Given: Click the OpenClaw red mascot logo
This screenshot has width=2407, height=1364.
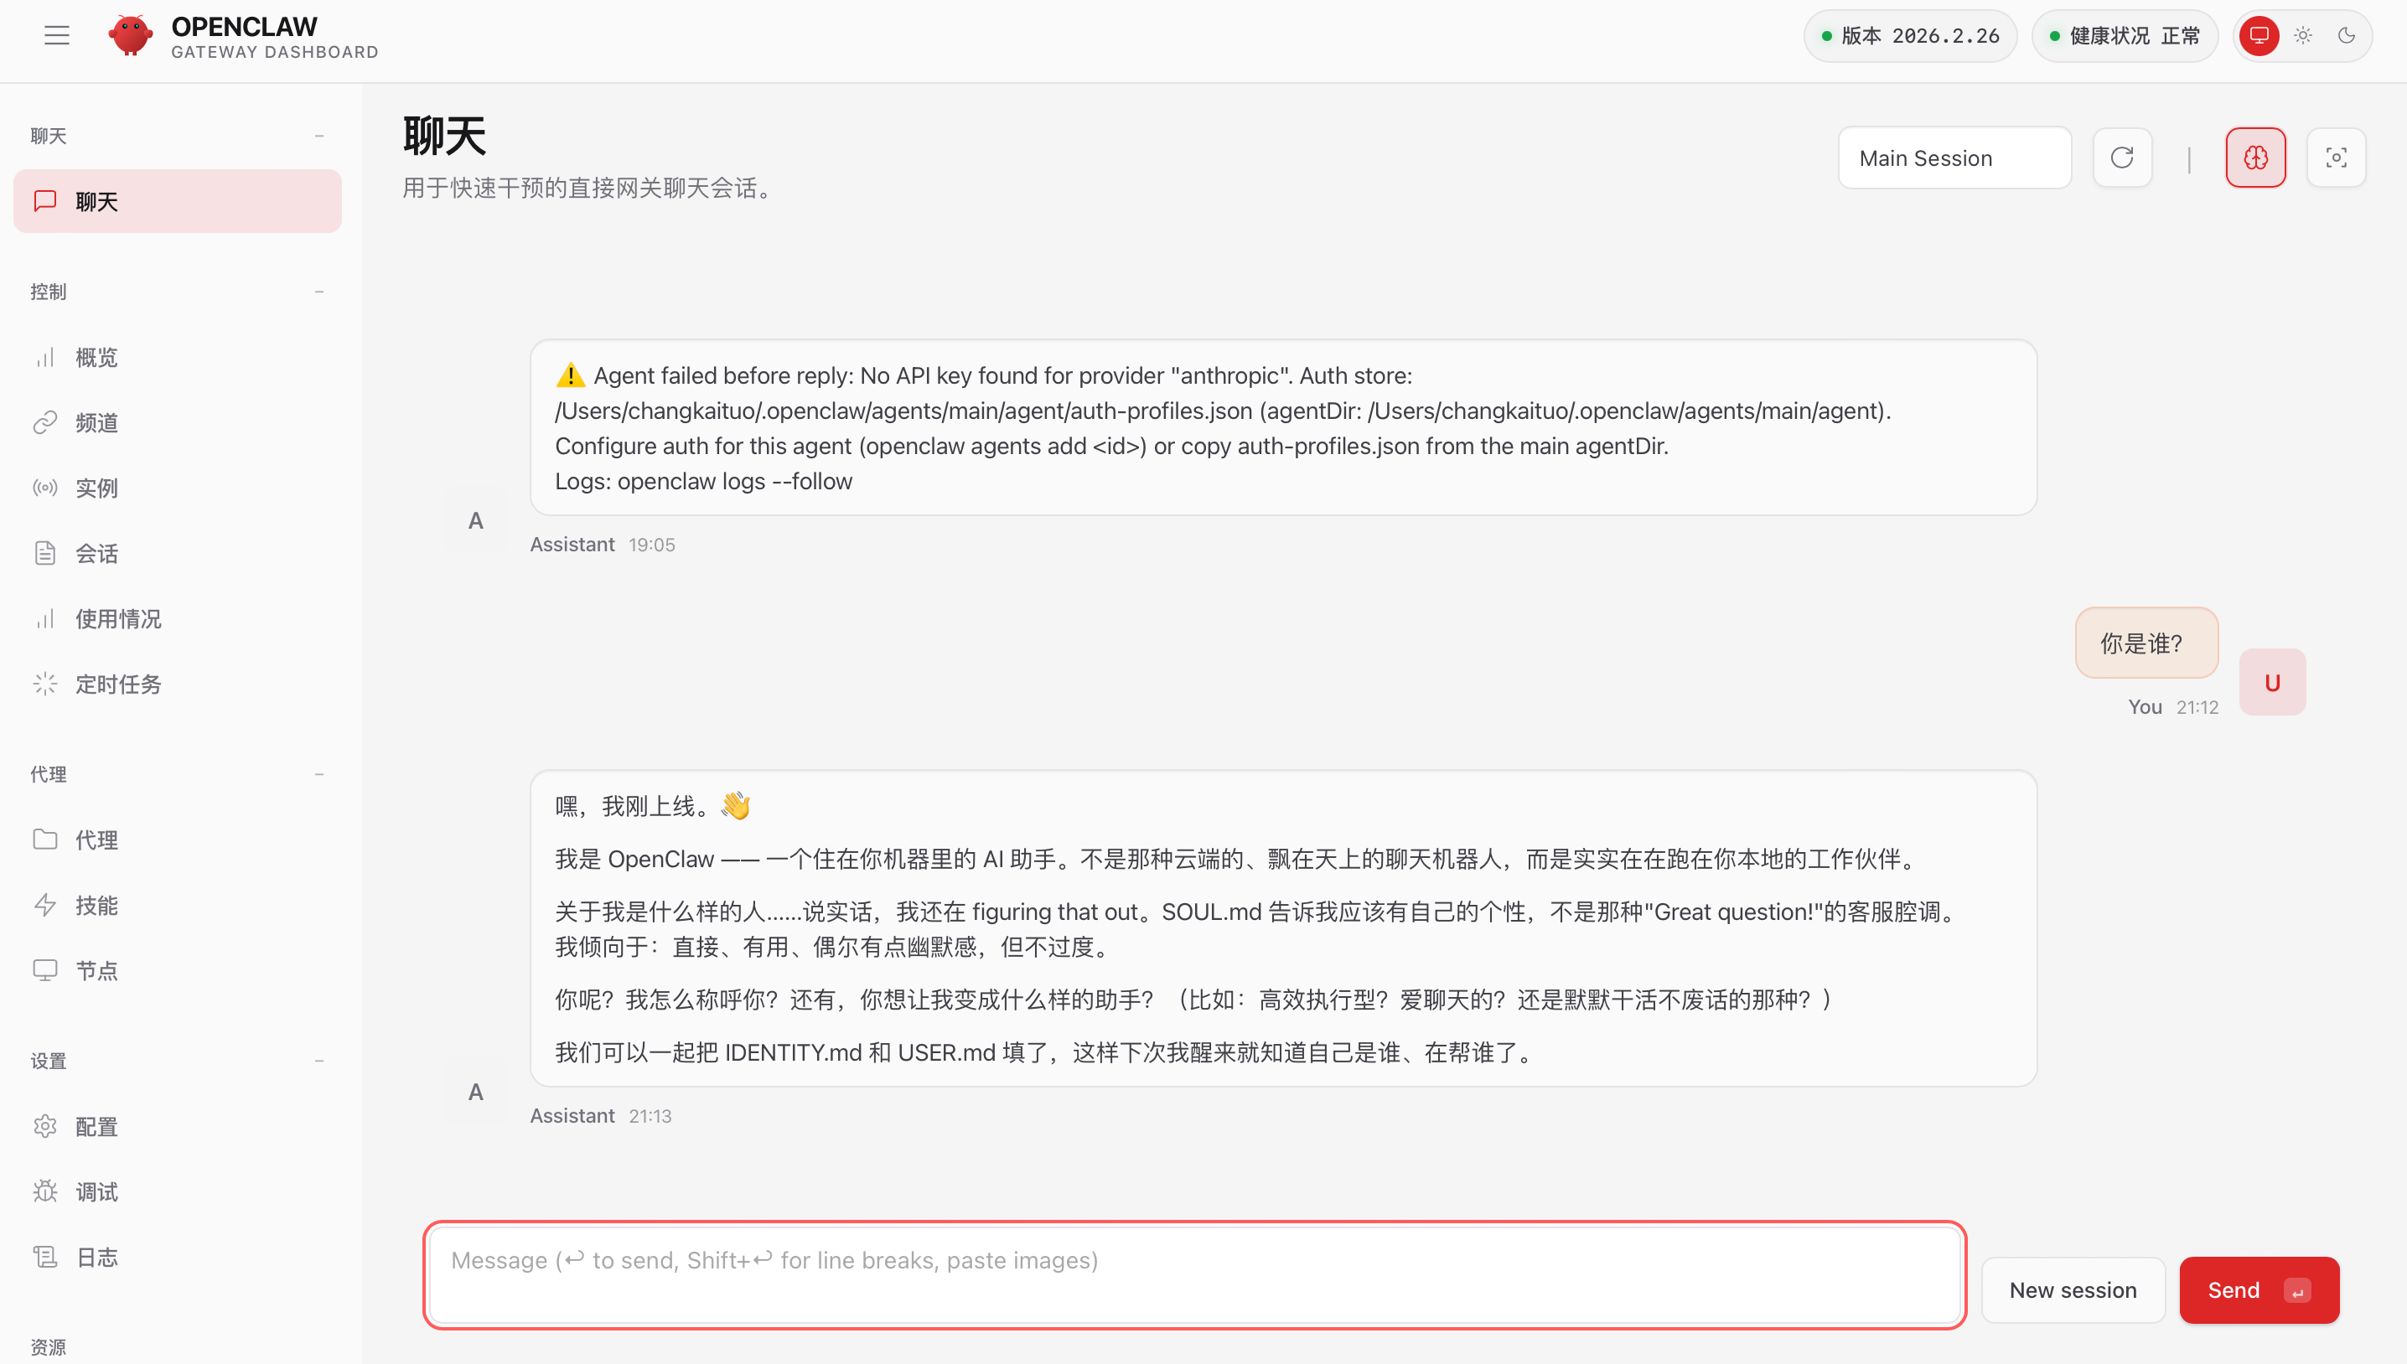Looking at the screenshot, I should click(x=130, y=35).
